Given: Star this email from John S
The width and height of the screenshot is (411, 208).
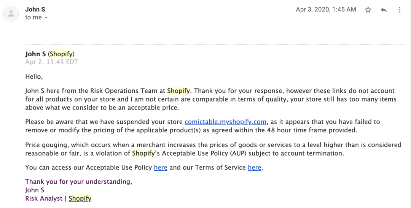Looking at the screenshot, I should click(x=368, y=10).
